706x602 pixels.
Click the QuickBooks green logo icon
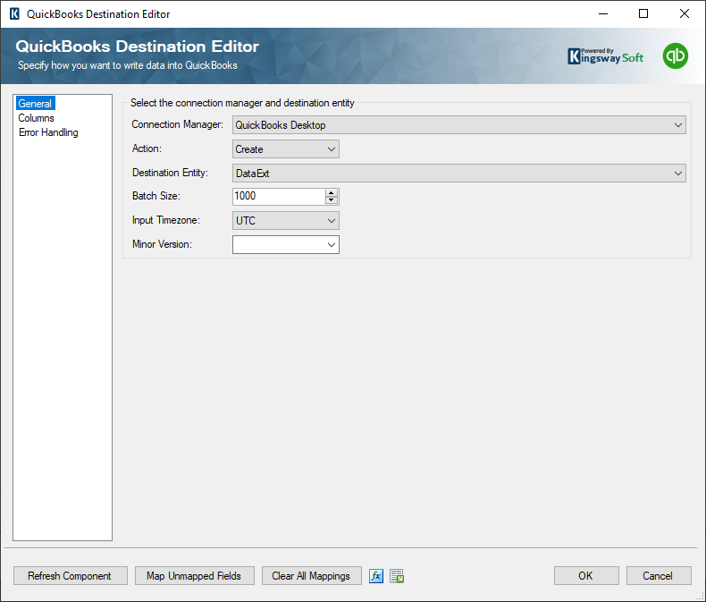click(676, 55)
